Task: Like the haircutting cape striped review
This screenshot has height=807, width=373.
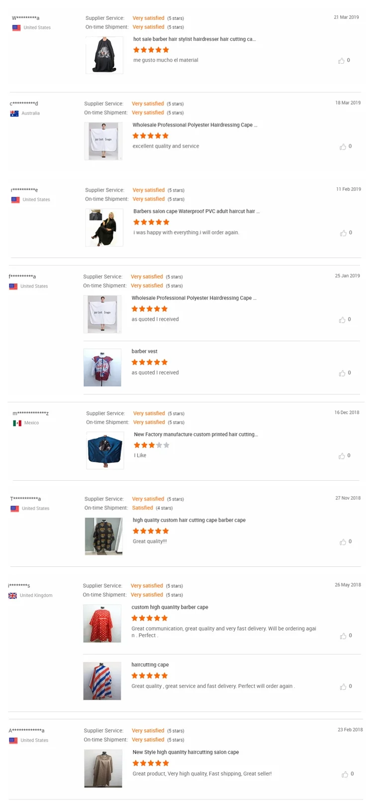Action: (343, 687)
